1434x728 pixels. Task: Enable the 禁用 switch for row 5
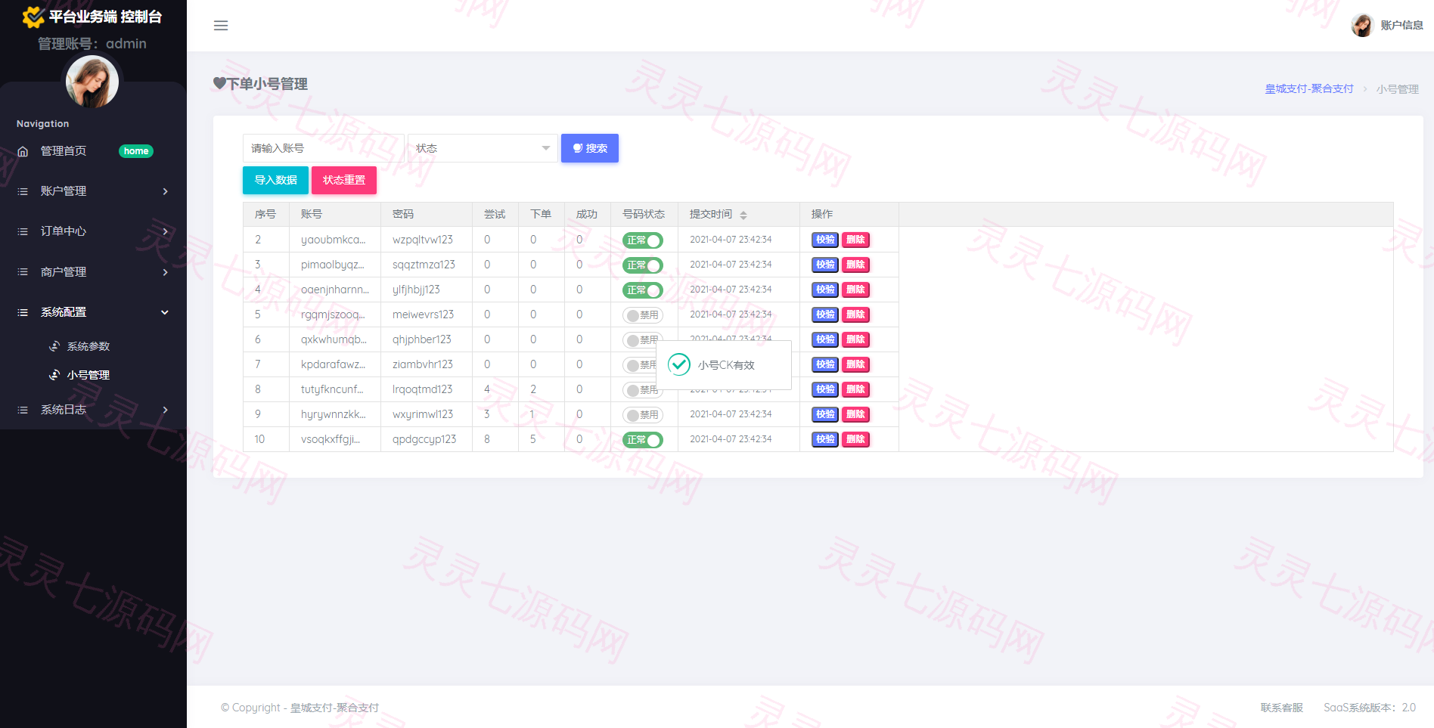click(642, 315)
